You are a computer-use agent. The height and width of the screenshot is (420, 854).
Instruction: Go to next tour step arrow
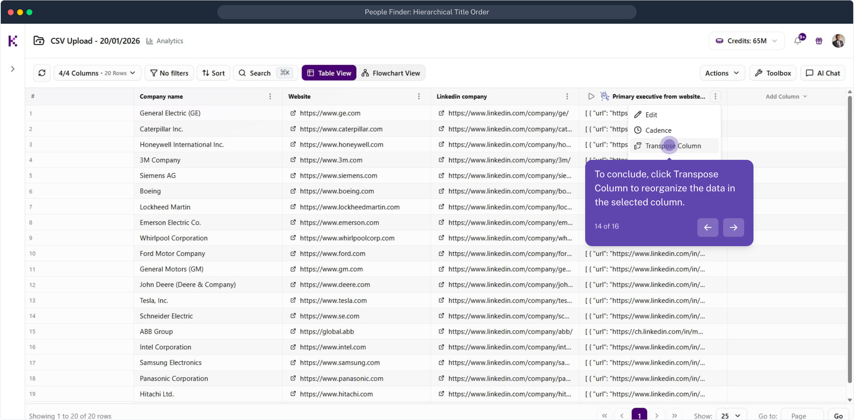(x=734, y=227)
